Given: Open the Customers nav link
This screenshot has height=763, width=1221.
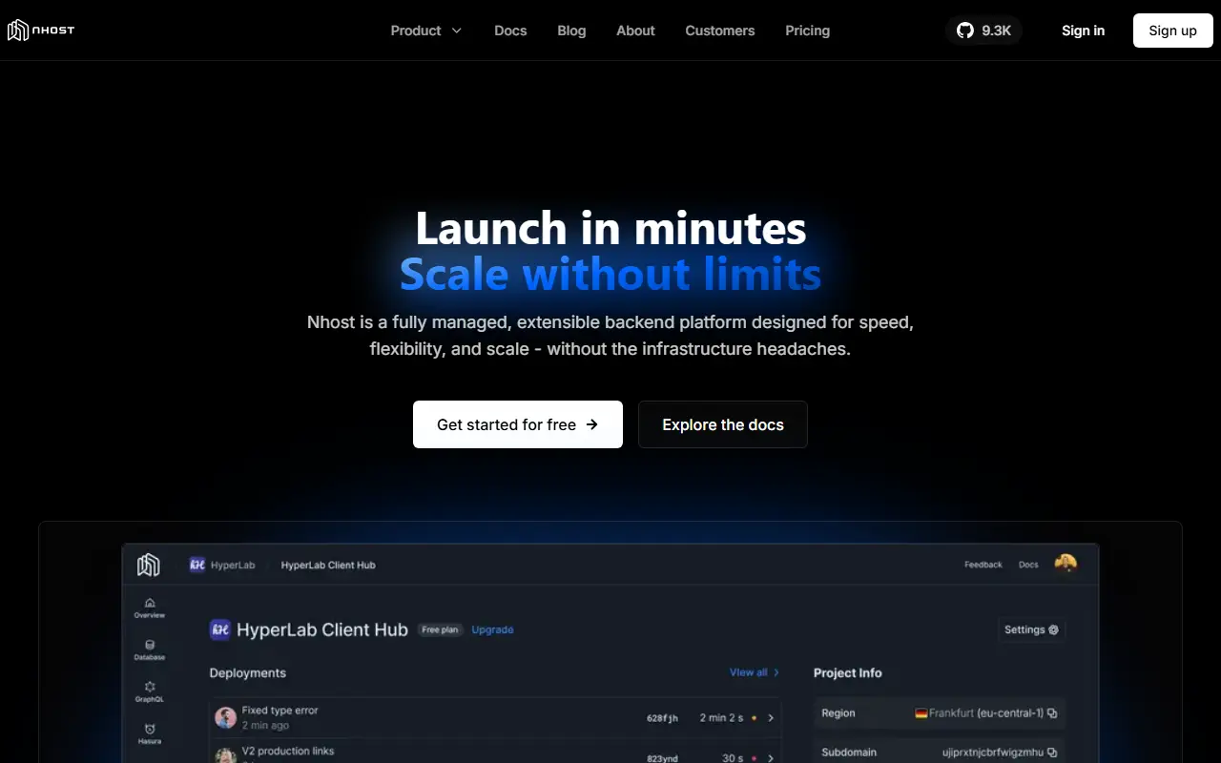Looking at the screenshot, I should 720,31.
